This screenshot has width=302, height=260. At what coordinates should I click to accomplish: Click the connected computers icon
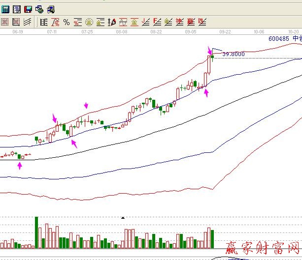(50, 9)
